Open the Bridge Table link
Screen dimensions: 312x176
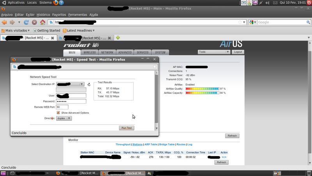(x=167, y=144)
